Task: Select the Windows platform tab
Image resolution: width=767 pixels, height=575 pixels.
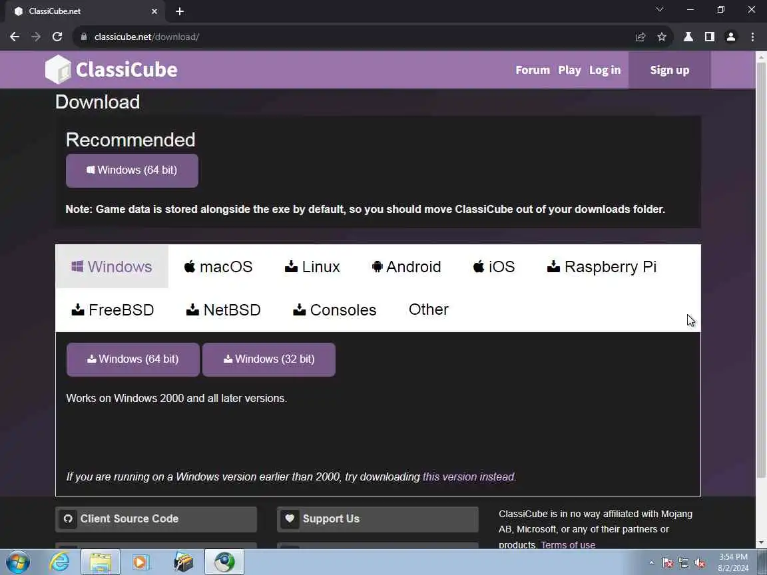Action: pyautogui.click(x=112, y=266)
